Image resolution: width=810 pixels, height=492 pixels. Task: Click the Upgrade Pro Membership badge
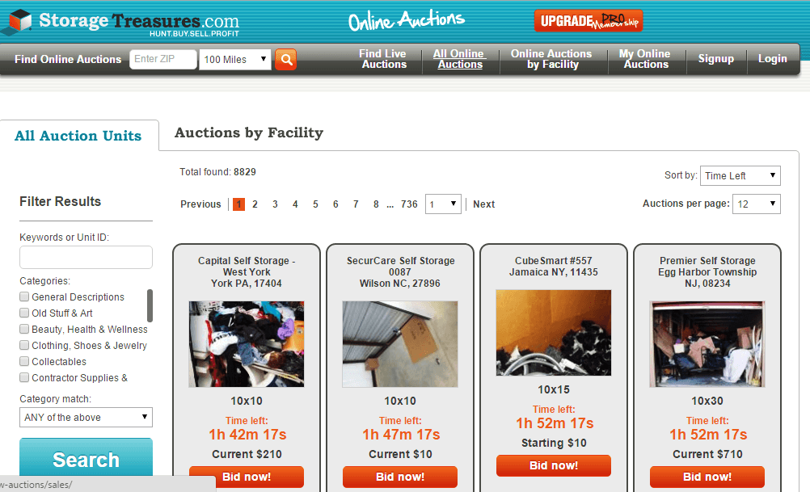click(x=589, y=21)
